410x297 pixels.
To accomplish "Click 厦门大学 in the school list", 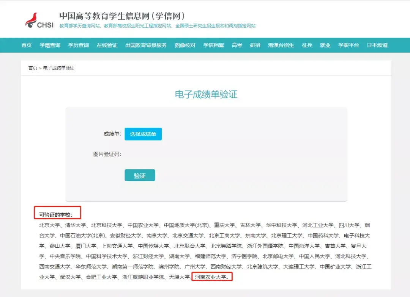I will pyautogui.click(x=86, y=246).
